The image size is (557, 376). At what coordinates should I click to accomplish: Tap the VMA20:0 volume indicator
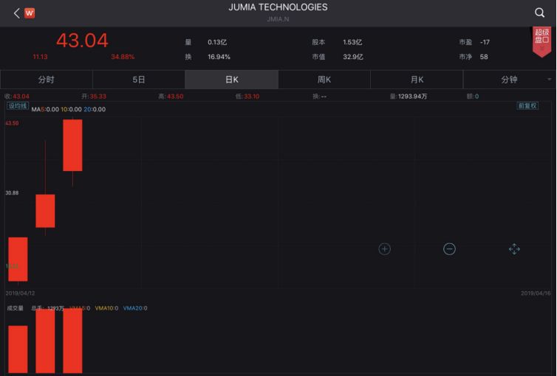pos(135,308)
